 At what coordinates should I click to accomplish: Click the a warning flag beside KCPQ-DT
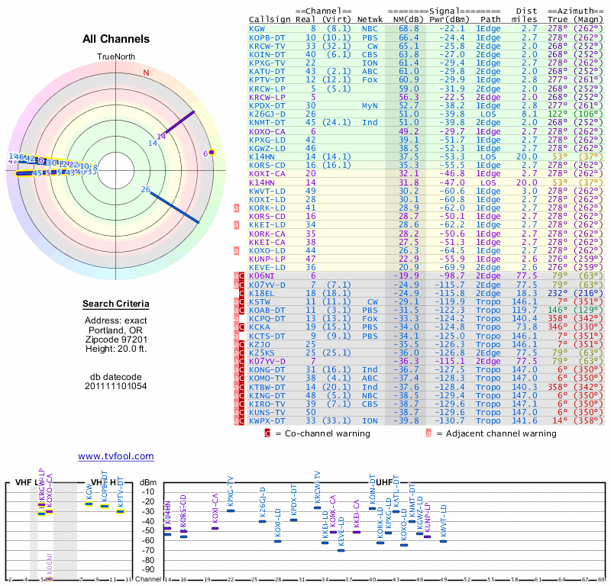236,319
